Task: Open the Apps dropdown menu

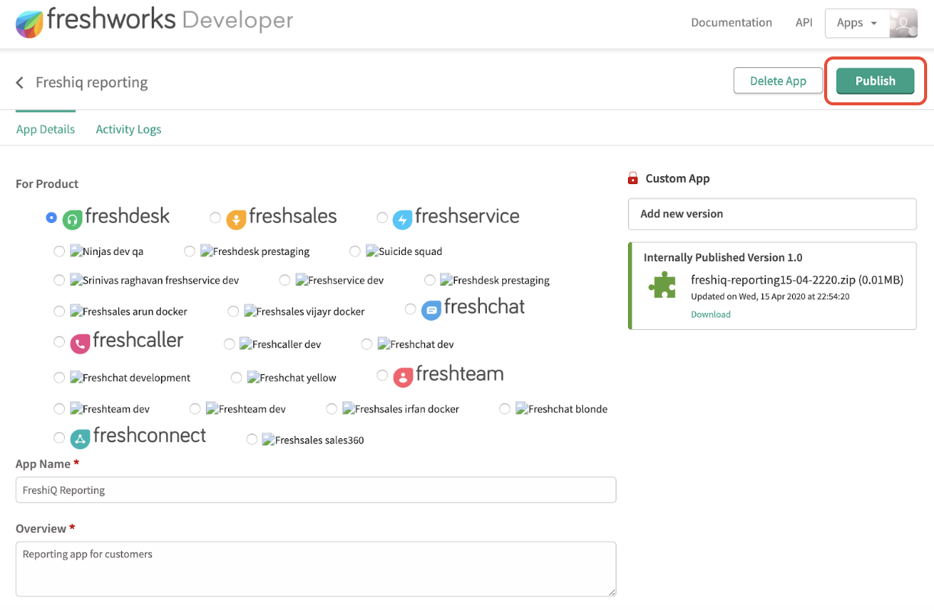Action: (x=857, y=23)
